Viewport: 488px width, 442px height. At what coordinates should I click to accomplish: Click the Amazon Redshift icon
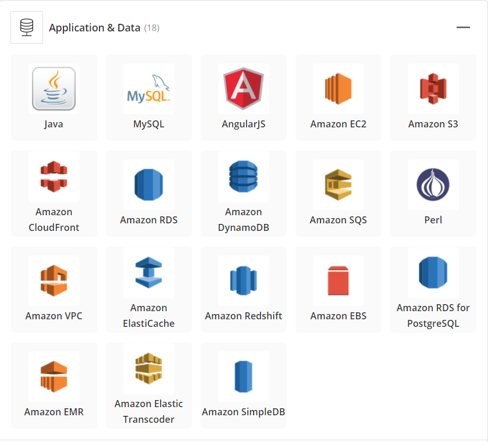pos(243,280)
